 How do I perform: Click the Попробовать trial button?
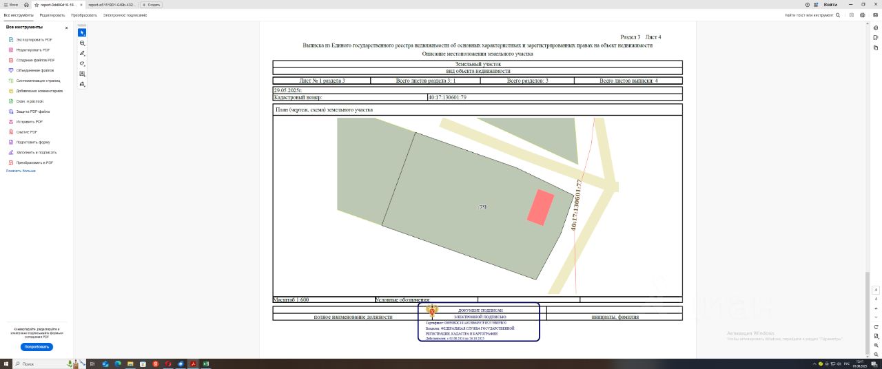[x=38, y=346]
